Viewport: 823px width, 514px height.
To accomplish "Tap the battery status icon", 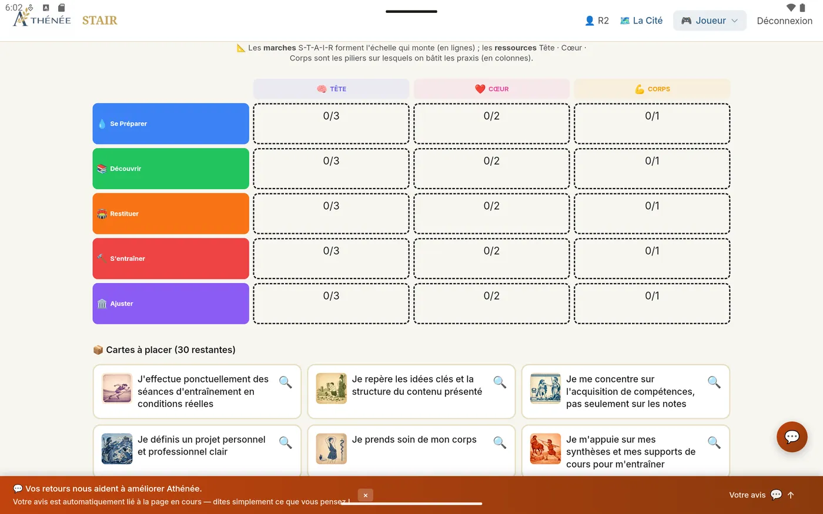I will click(x=804, y=8).
